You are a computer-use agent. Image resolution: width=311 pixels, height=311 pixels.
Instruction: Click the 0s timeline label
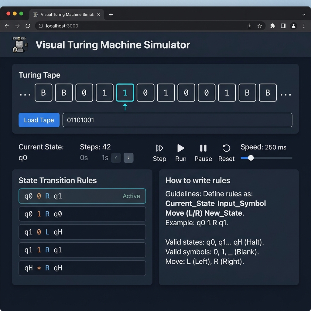[x=84, y=158]
